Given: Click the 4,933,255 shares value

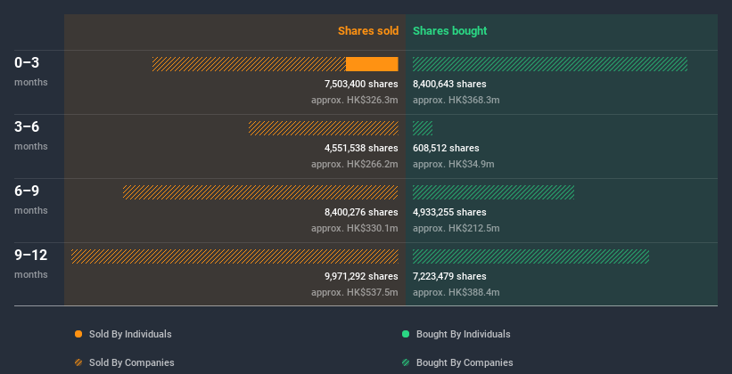Looking at the screenshot, I should click(x=449, y=212).
